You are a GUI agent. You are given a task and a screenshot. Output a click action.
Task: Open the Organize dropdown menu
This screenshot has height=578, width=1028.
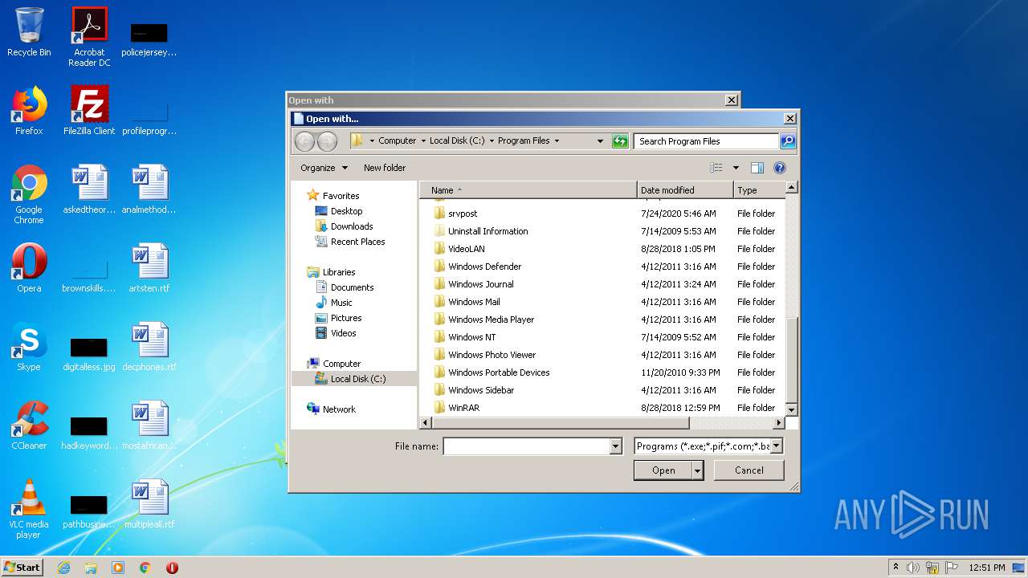coord(324,168)
